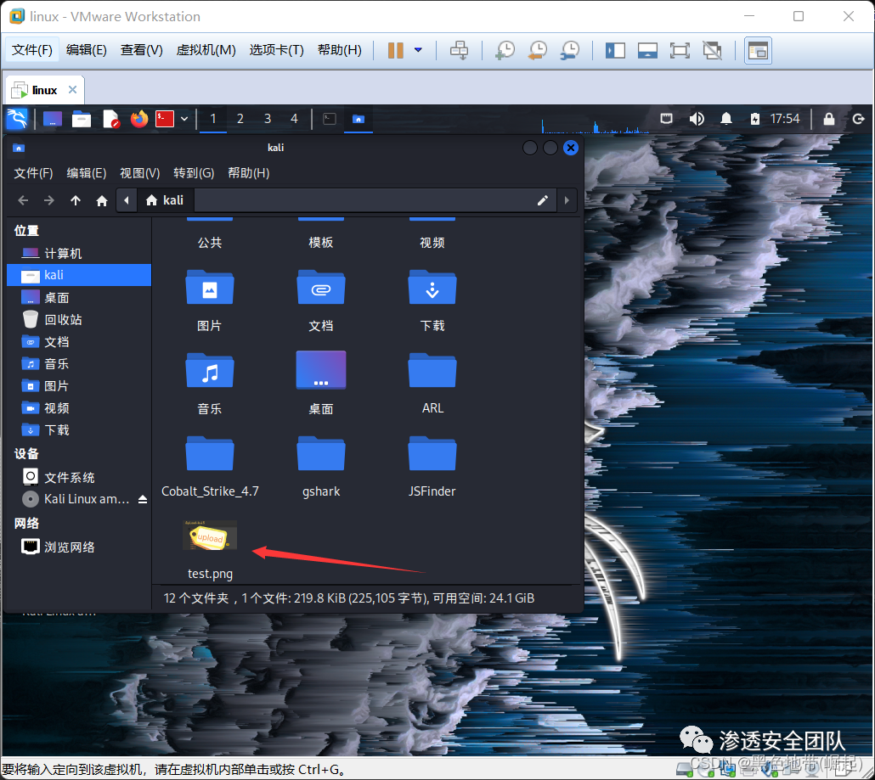Open file manager 视图(V) menu
This screenshot has height=780, width=875.
[x=140, y=173]
